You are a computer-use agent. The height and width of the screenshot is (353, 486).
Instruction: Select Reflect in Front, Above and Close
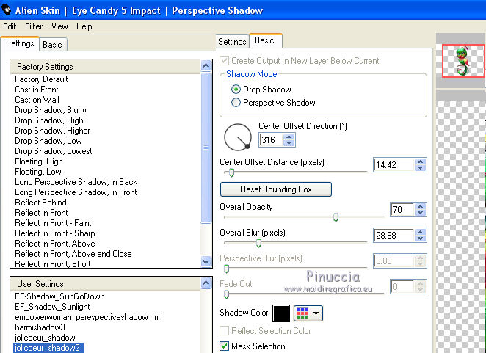pos(73,253)
